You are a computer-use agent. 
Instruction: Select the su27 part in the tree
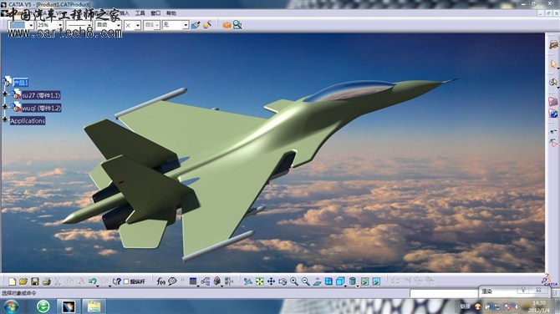pos(41,95)
